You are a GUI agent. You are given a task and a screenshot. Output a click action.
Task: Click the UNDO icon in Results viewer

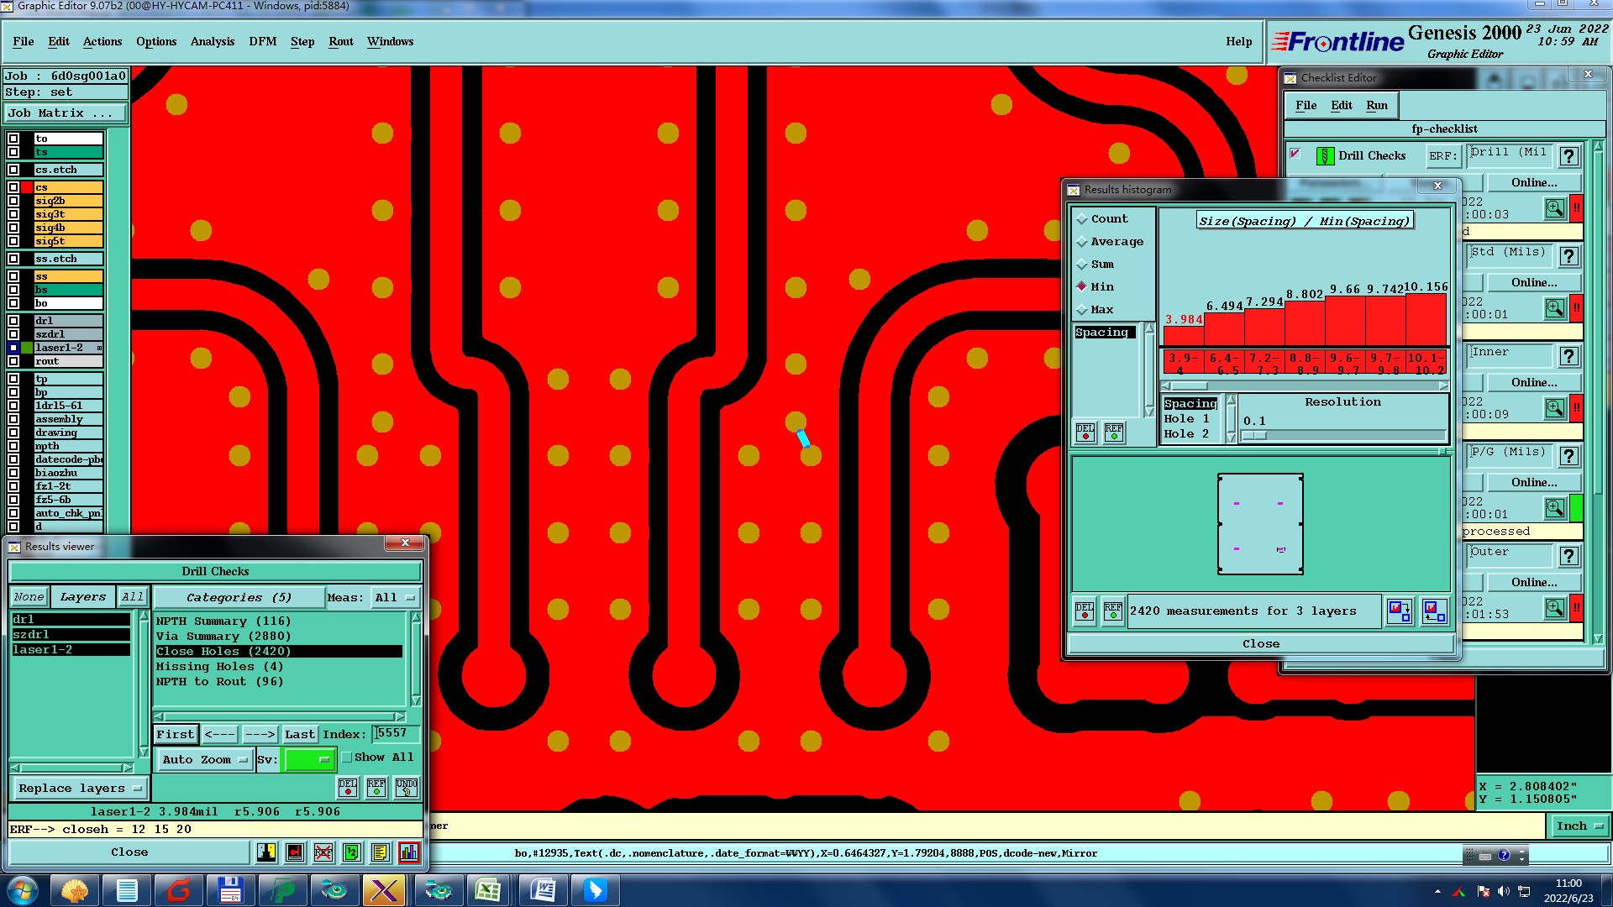point(407,788)
